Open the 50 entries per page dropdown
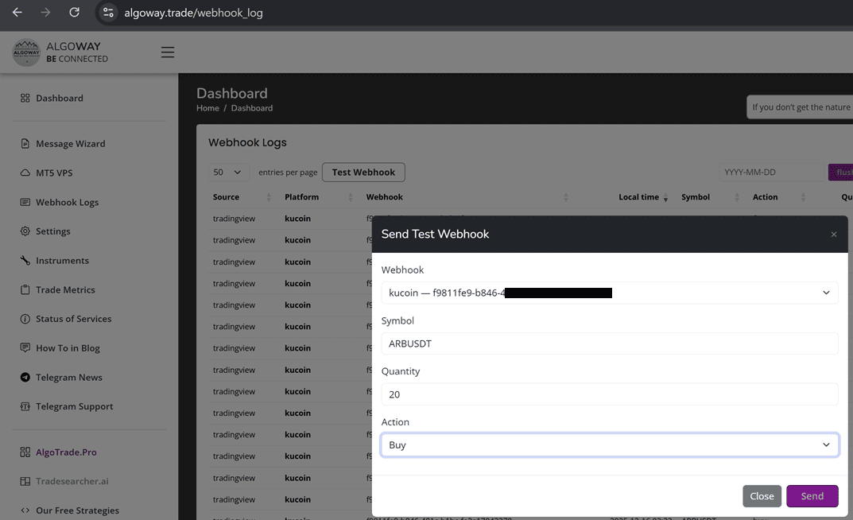Image resolution: width=853 pixels, height=520 pixels. pos(228,172)
